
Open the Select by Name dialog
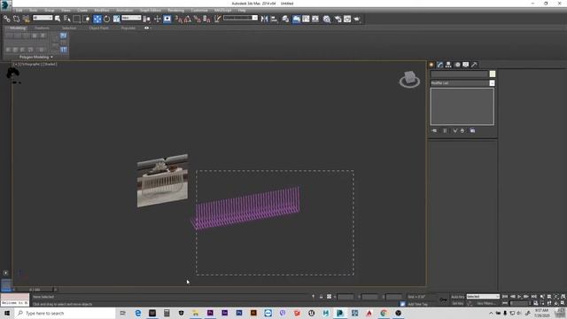67,19
